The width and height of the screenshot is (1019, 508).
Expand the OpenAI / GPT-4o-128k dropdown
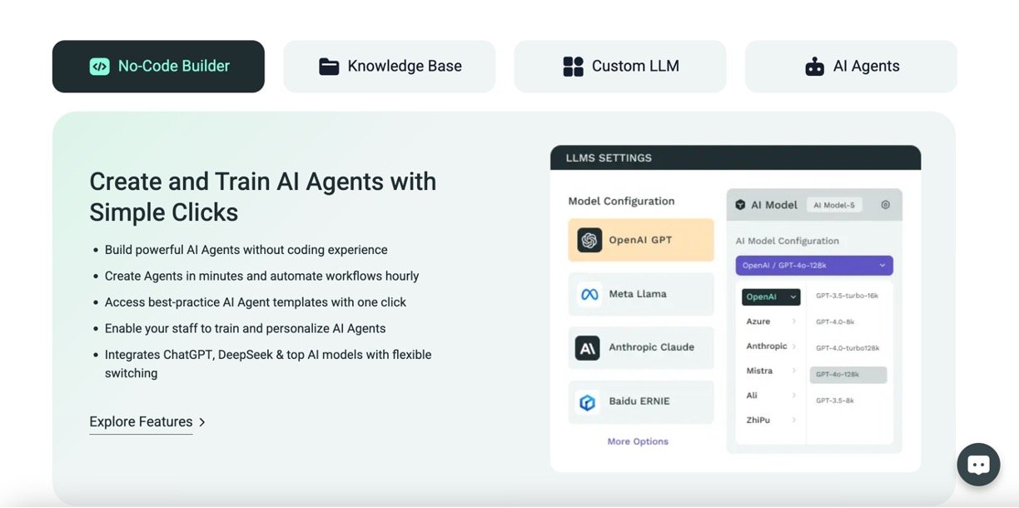click(813, 266)
